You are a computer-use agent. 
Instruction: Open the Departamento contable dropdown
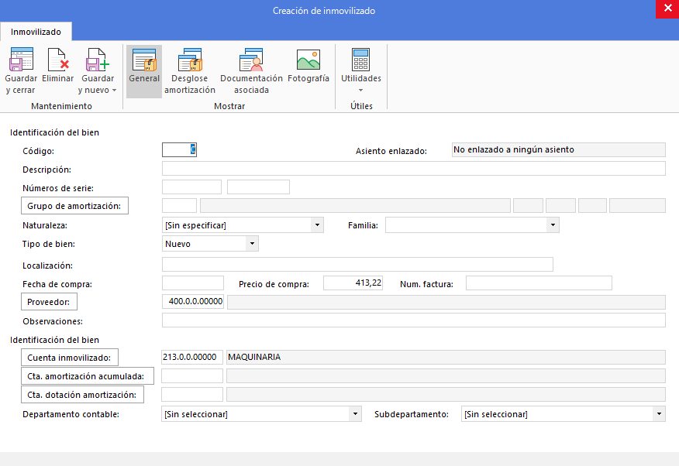coord(355,414)
